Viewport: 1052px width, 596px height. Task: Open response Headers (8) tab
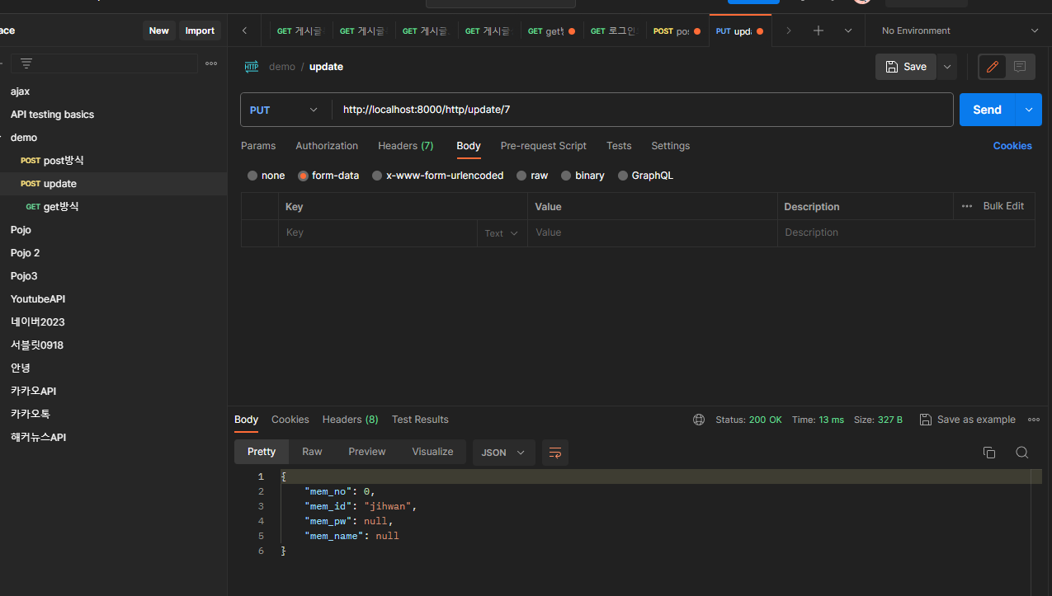[x=351, y=420]
